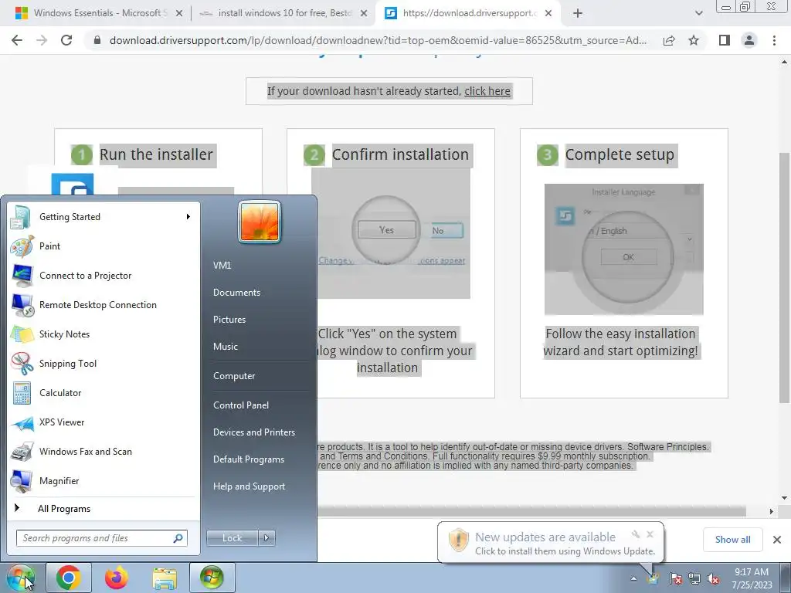
Task: Share this page icon in address bar
Action: point(669,40)
